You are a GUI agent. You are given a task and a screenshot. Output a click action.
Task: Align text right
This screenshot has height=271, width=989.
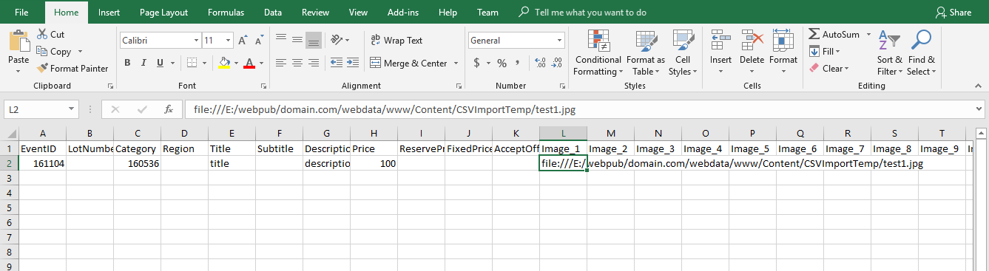314,63
